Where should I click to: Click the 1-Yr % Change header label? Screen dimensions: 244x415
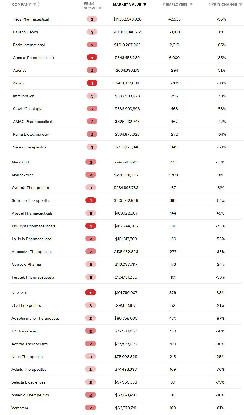pos(223,5)
